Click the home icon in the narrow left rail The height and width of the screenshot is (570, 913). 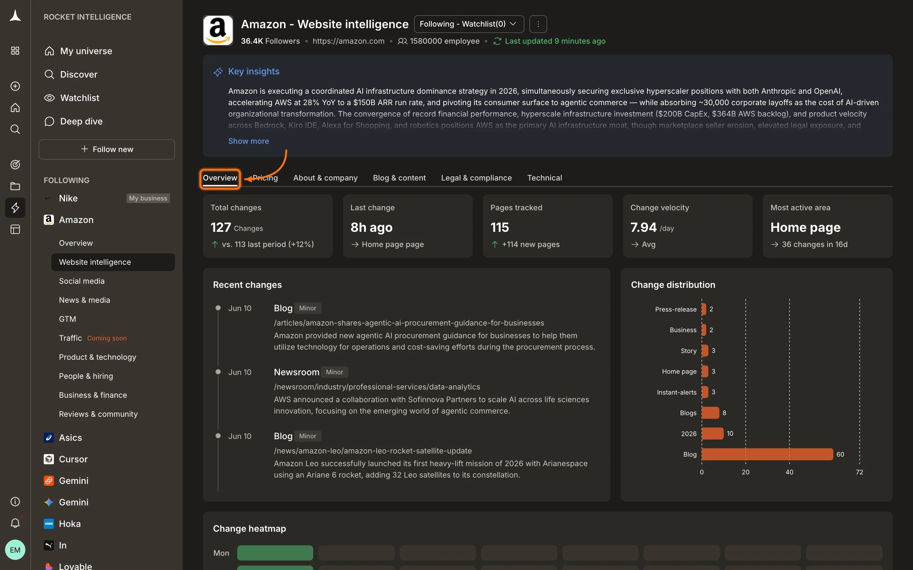(15, 108)
